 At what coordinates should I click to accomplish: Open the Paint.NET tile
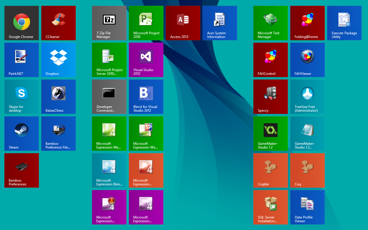click(x=22, y=60)
